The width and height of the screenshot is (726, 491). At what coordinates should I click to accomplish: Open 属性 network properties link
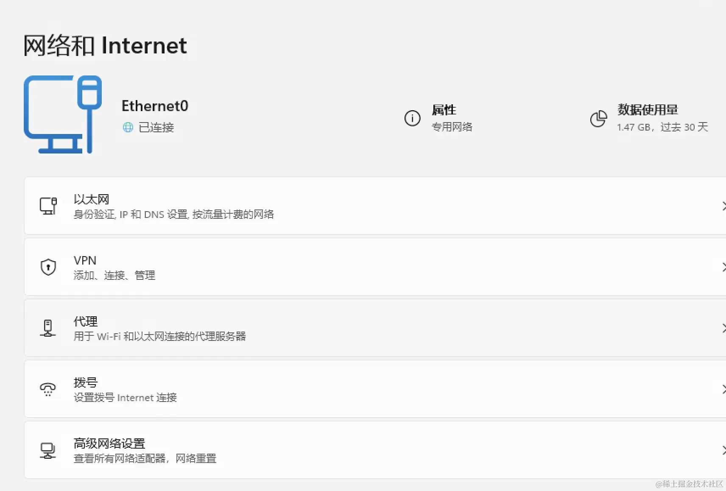point(438,118)
